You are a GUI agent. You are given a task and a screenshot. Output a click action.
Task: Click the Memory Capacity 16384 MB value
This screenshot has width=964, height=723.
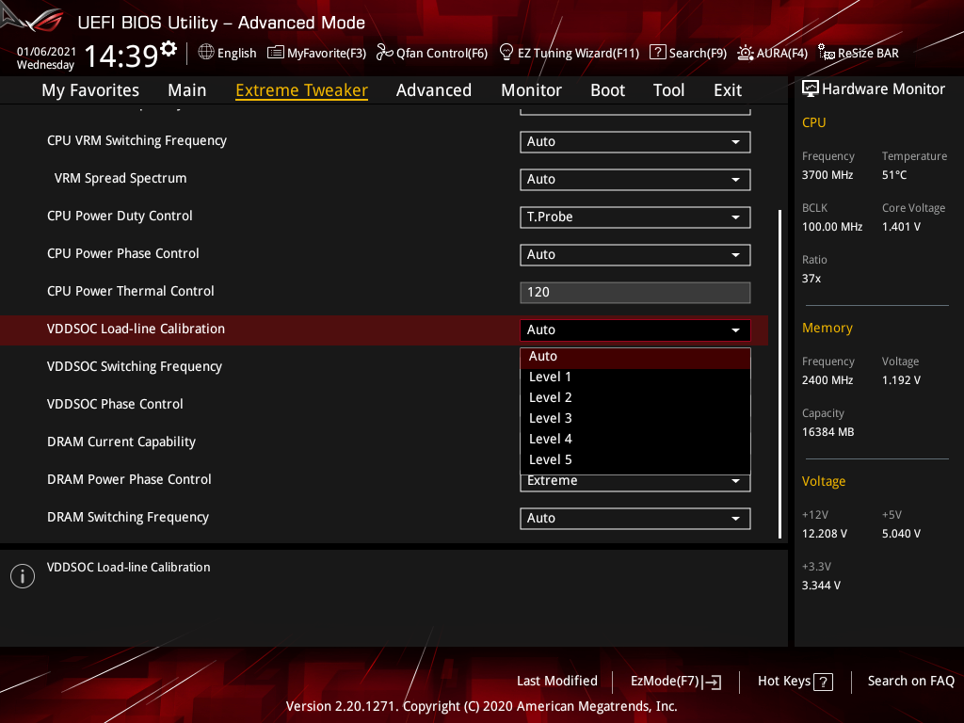pos(828,432)
